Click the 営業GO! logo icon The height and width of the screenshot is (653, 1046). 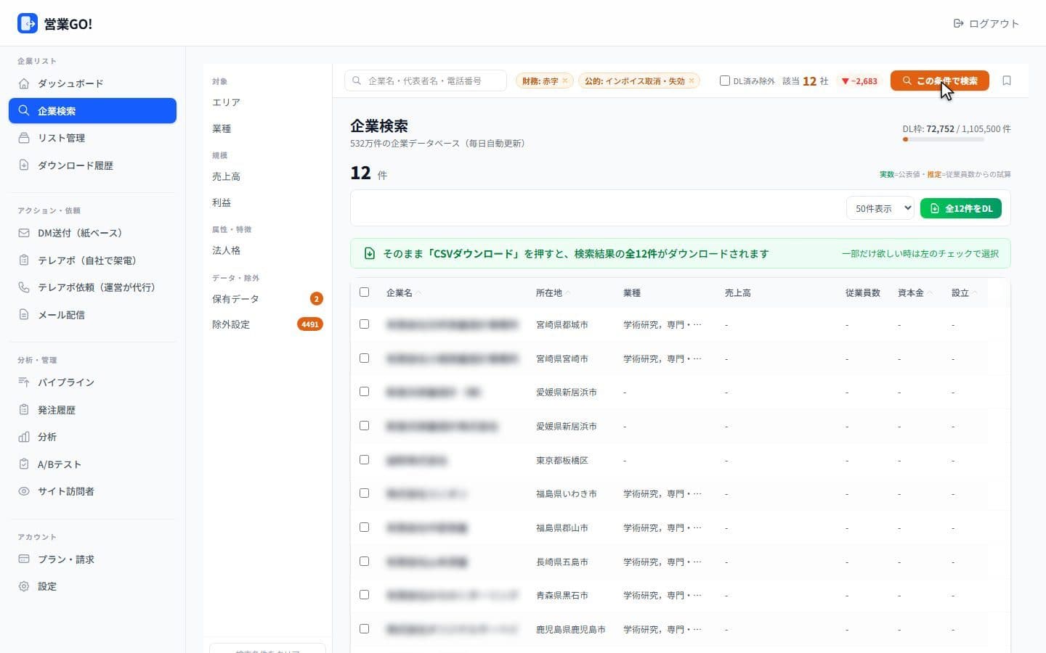click(28, 23)
